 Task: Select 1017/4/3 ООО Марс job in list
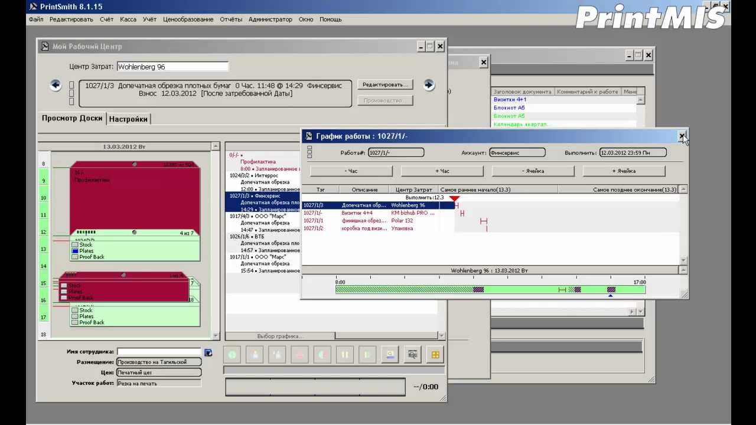coord(264,223)
